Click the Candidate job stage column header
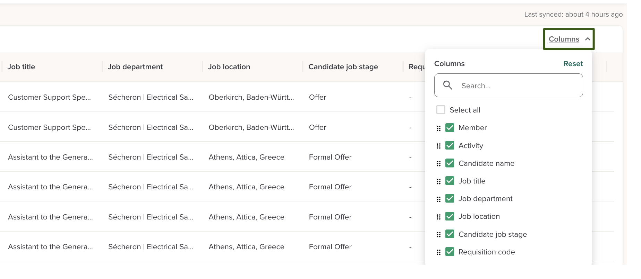641x279 pixels. (343, 67)
